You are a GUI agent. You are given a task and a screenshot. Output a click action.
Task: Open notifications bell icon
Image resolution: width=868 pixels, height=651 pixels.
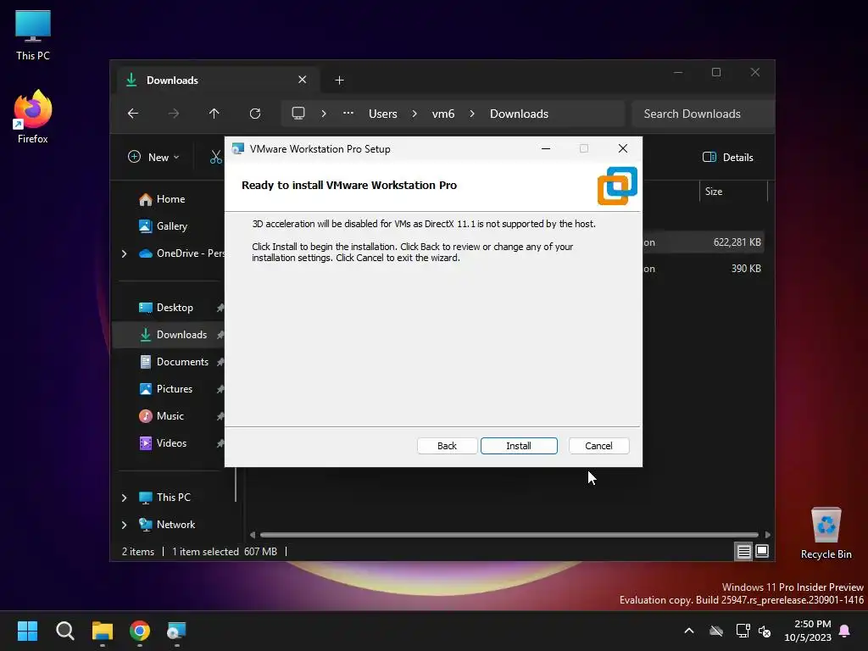point(845,631)
